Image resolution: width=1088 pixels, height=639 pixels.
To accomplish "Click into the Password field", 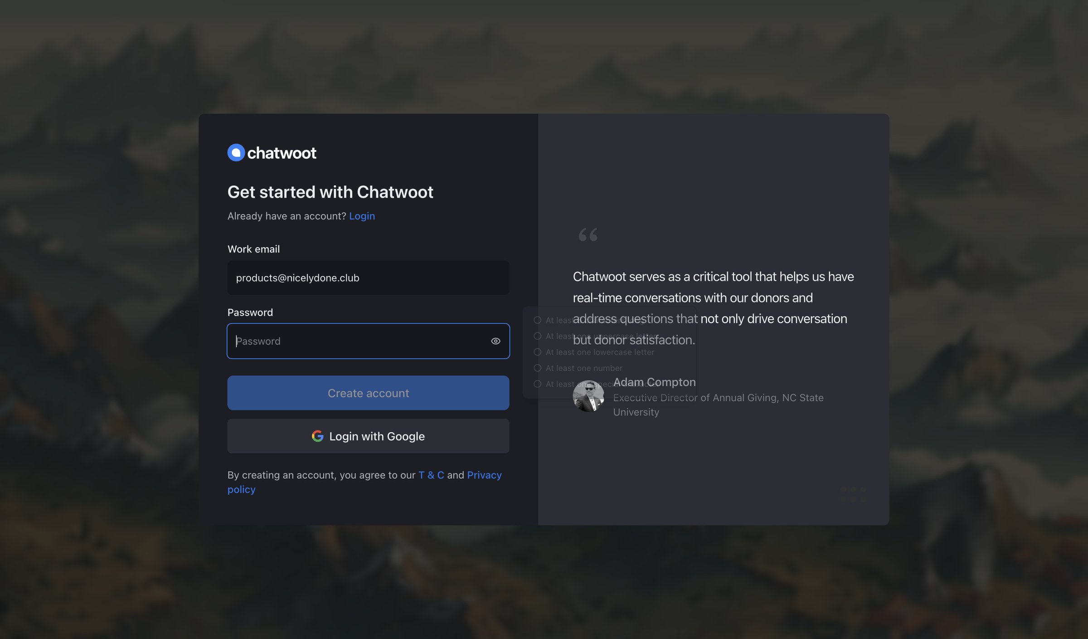I will tap(368, 341).
